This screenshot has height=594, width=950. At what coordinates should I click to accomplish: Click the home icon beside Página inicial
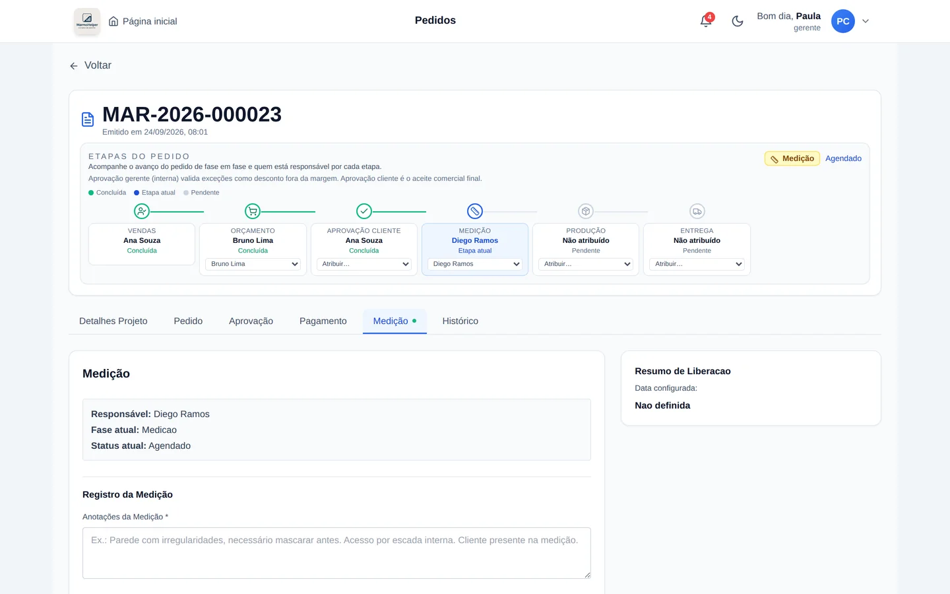113,21
